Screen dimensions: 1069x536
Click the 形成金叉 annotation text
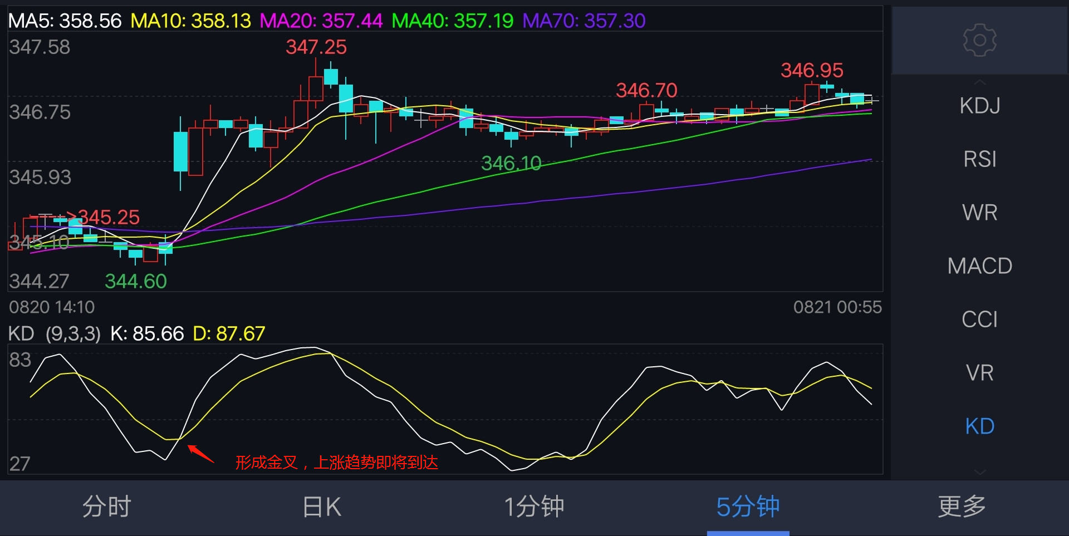[x=337, y=463]
